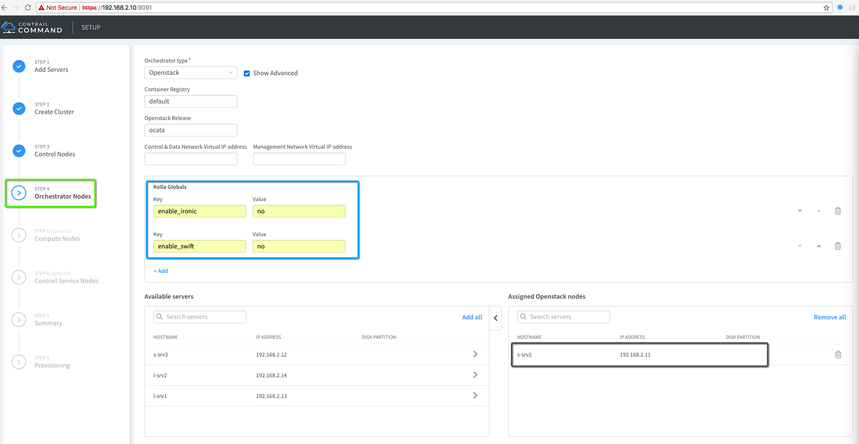Move enable_swift row down
Viewport: 859px width, 444px height.
[800, 246]
